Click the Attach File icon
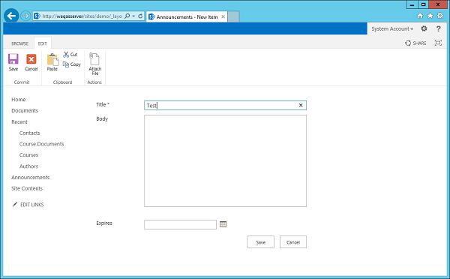Viewport: 450px width, 279px height. pos(94,58)
